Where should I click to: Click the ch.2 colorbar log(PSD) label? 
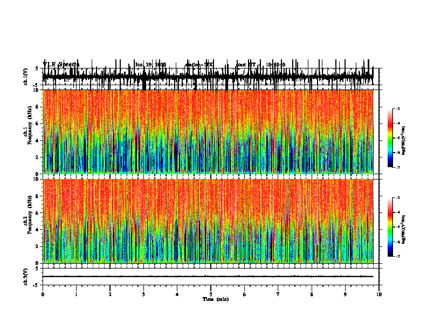pos(404,229)
